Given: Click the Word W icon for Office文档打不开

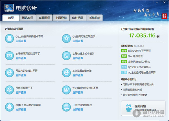Looking at the screenshot, I should pyautogui.click(x=66, y=90).
